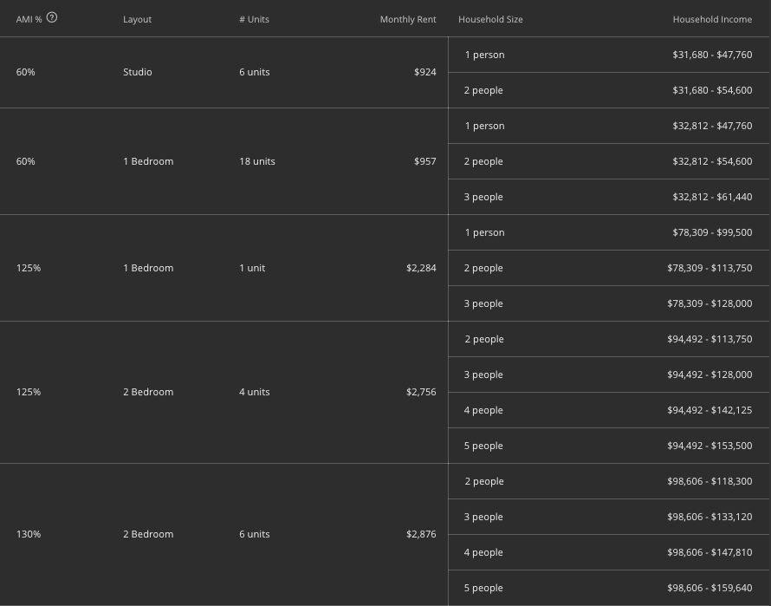
Task: Click the 1 unit cell
Action: pos(252,268)
